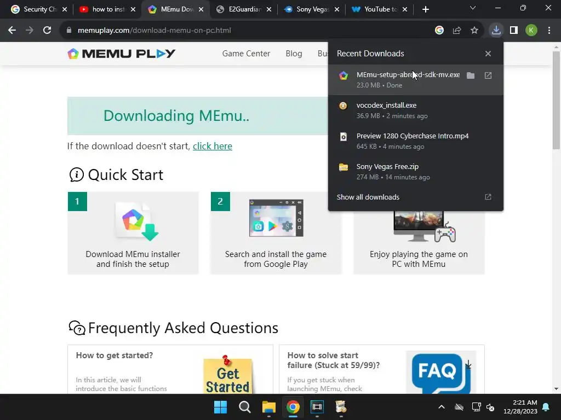The image size is (561, 420).
Task: Open the notification bell in system tray
Action: tap(546, 407)
